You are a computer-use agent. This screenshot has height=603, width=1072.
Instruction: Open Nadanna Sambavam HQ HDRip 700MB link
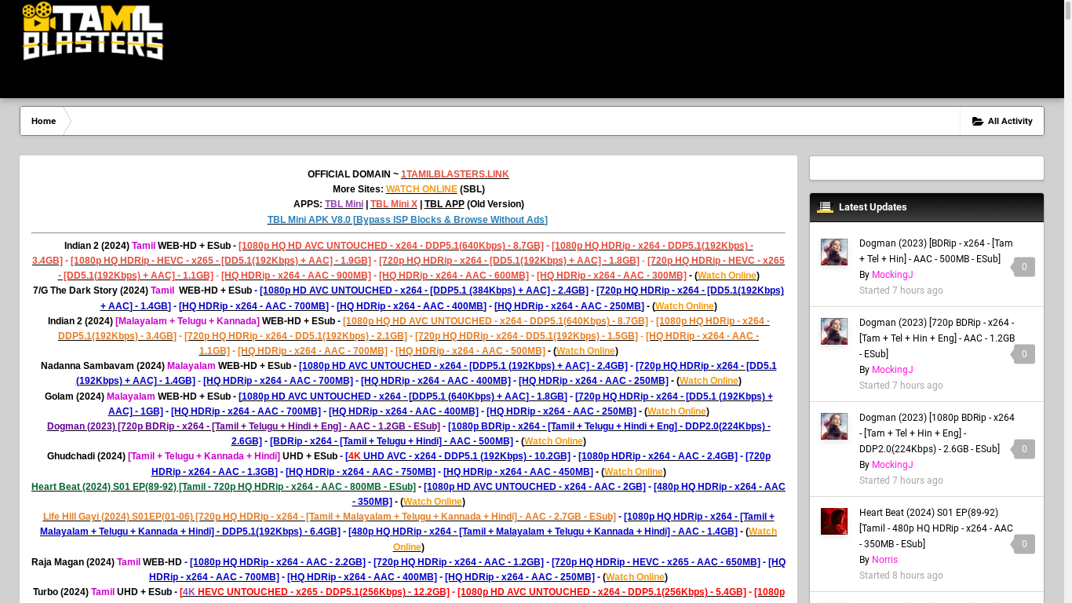[278, 381]
